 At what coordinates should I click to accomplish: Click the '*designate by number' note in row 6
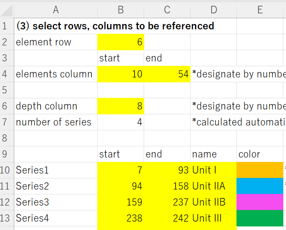239,106
